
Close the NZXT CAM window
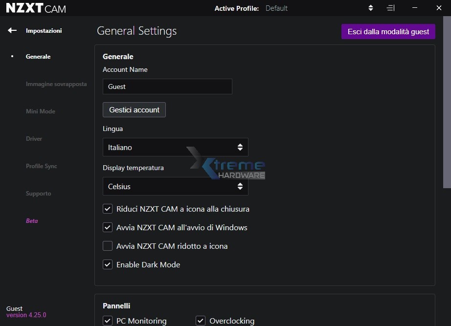pyautogui.click(x=439, y=8)
